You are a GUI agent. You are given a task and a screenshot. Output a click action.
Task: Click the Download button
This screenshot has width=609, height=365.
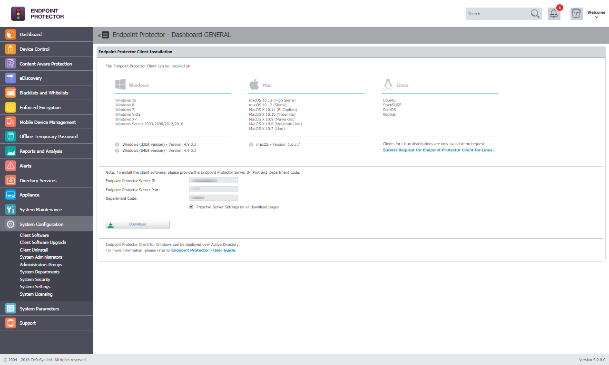pos(138,225)
